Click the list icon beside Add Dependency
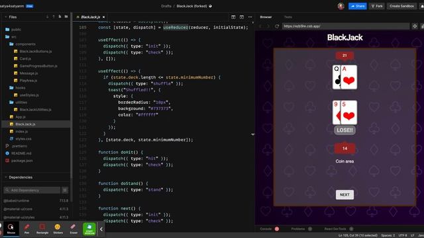The image size is (424, 238). click(x=65, y=190)
